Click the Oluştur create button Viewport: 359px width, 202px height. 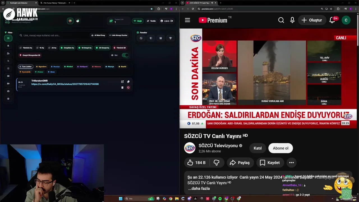pyautogui.click(x=312, y=20)
